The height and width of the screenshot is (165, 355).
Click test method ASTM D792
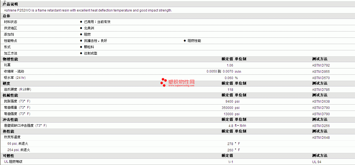(321, 65)
